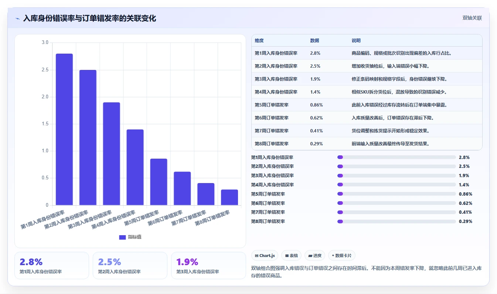Select the 表格 chip
The height and width of the screenshot is (294, 497).
pos(292,256)
